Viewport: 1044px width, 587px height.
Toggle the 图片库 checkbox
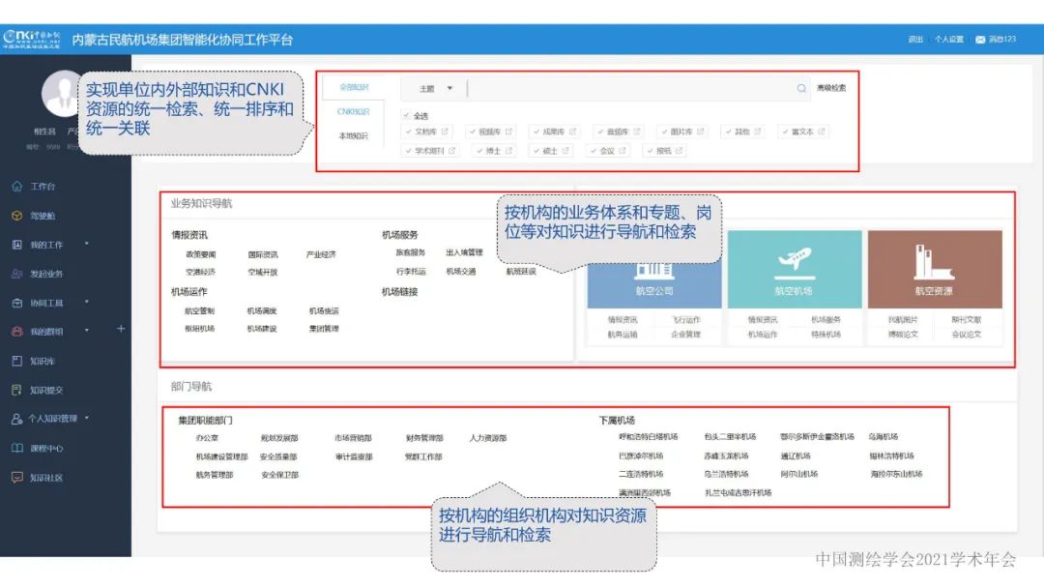click(x=663, y=132)
